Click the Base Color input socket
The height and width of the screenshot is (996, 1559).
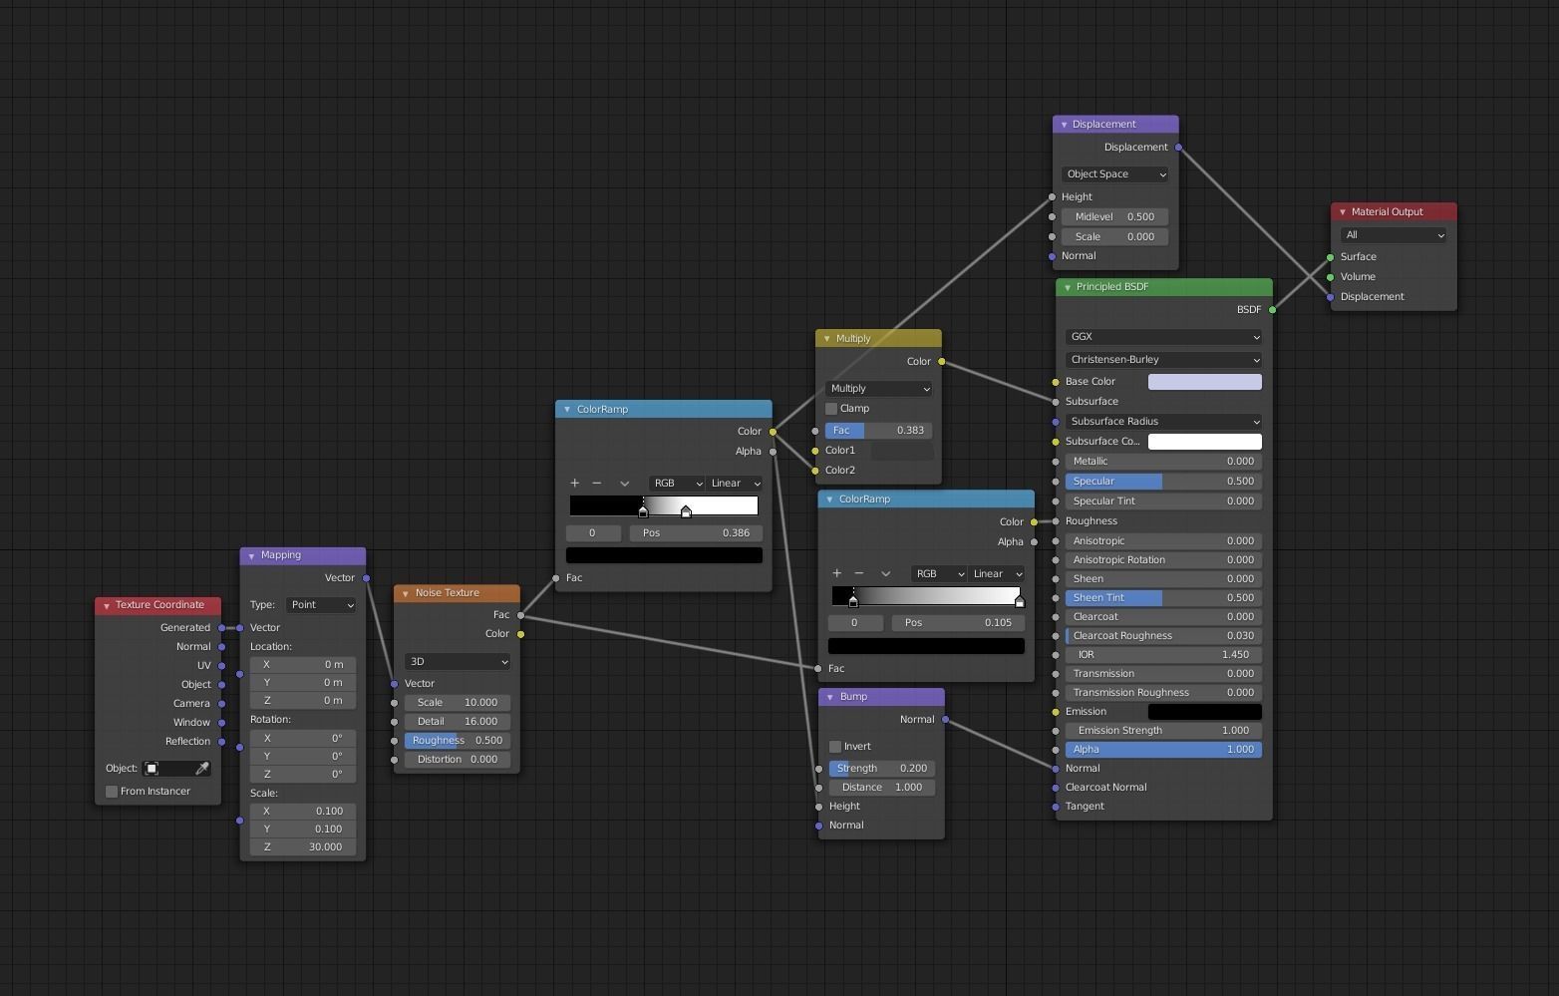point(1056,382)
